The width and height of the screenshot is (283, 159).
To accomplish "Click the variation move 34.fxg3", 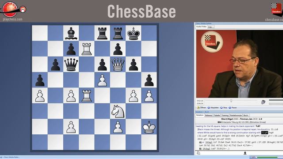I will (x=209, y=142).
